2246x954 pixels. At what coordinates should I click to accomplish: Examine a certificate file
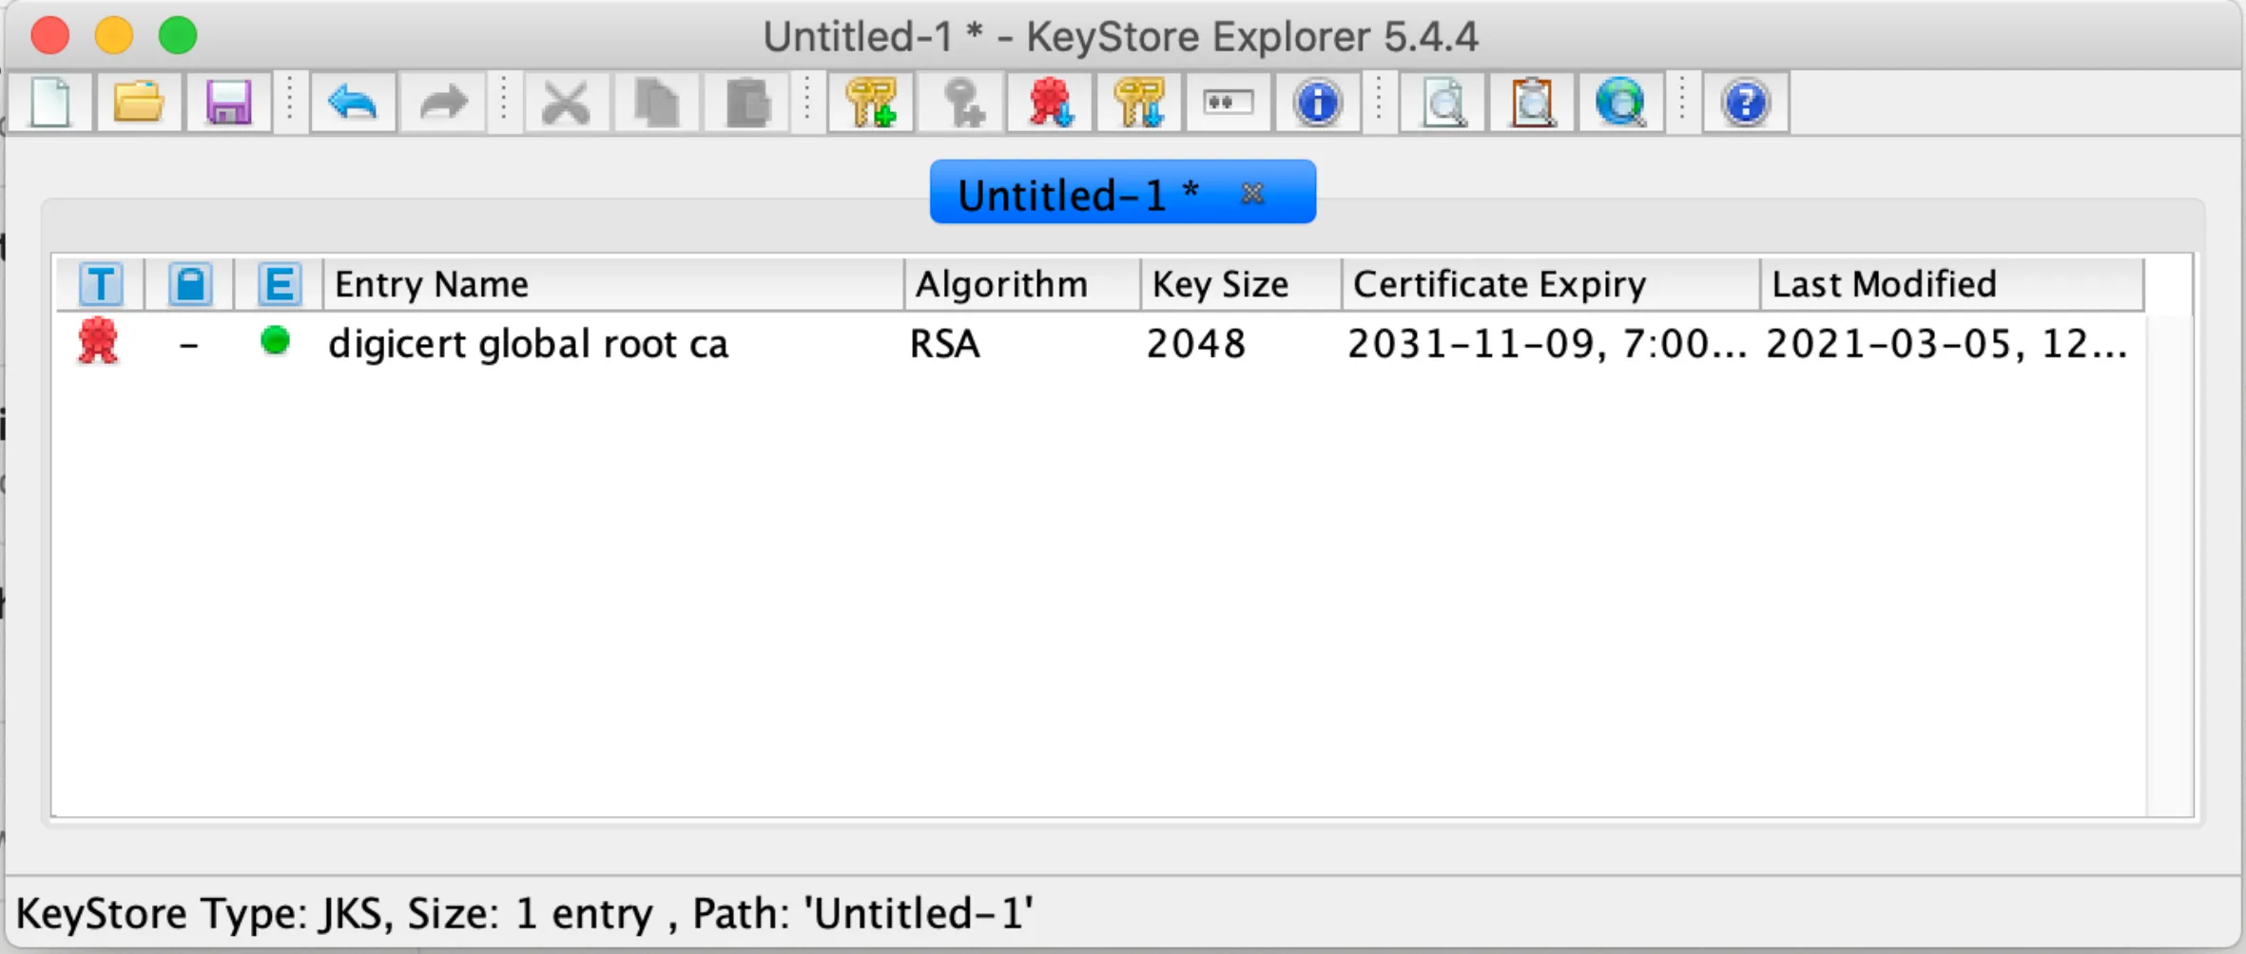click(x=1442, y=102)
